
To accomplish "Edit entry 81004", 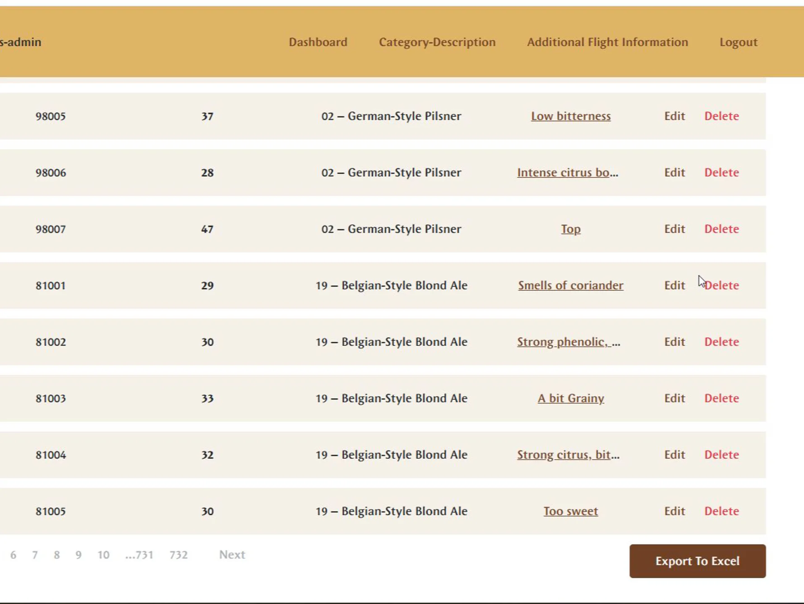I will pos(674,455).
